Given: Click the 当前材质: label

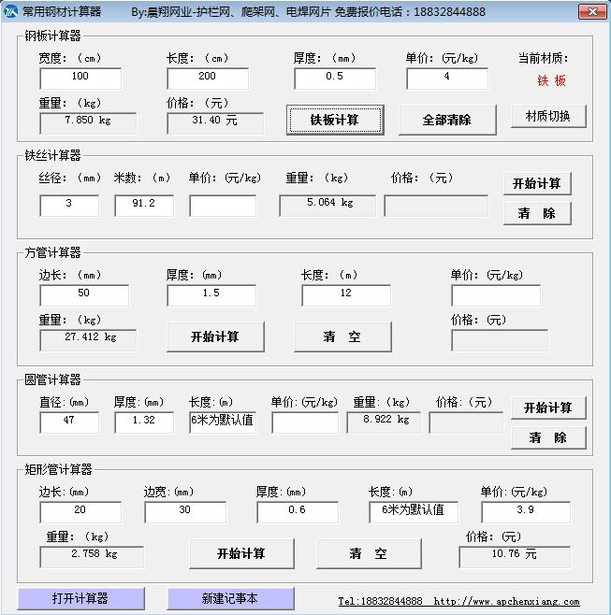Looking at the screenshot, I should (x=543, y=59).
